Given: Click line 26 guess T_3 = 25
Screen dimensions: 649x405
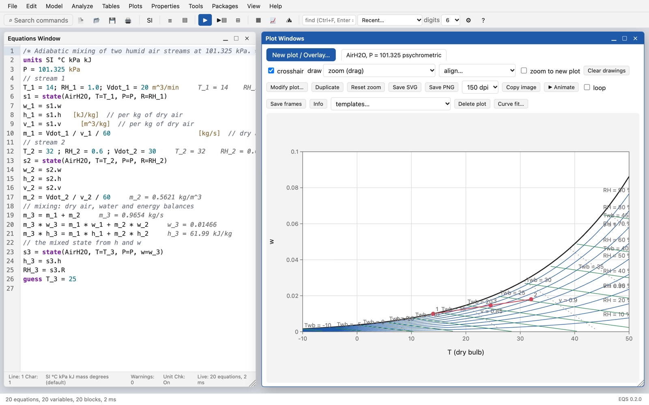Looking at the screenshot, I should point(49,279).
